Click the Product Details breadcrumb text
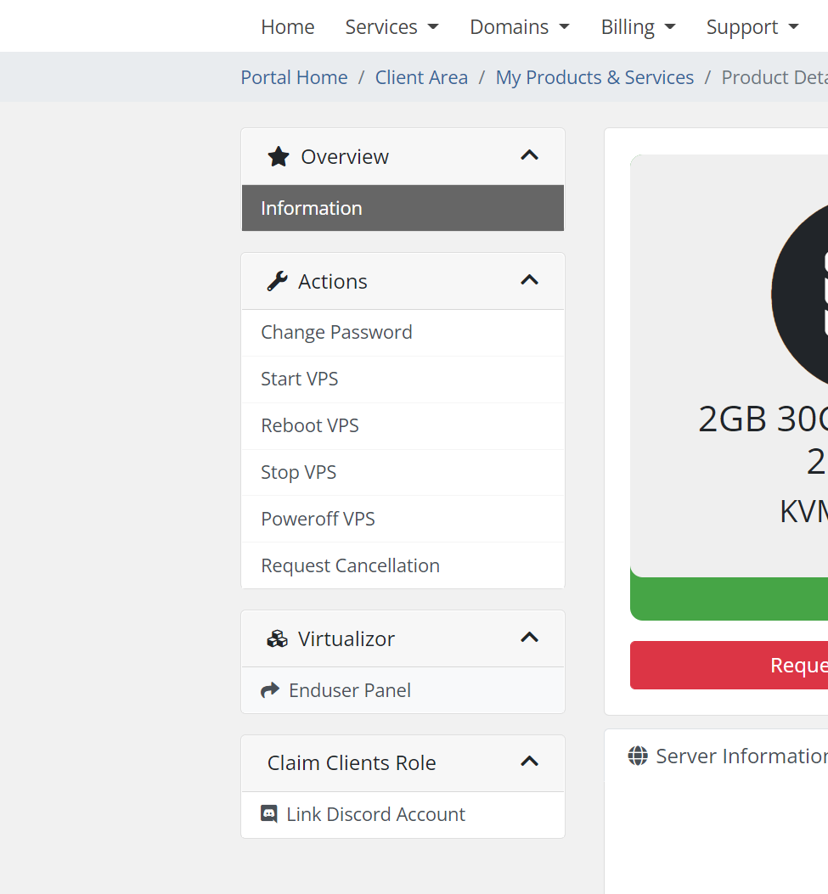828x894 pixels. click(774, 77)
